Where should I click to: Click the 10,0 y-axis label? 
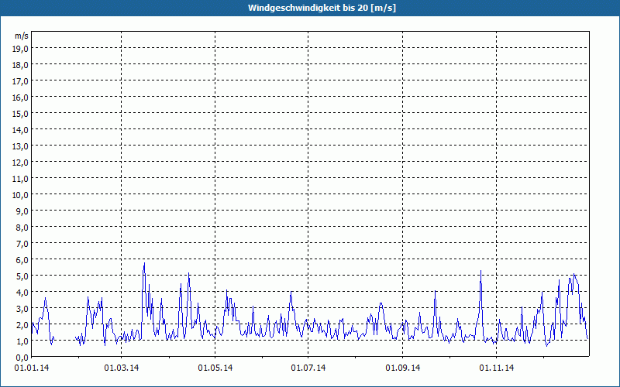[x=21, y=195]
